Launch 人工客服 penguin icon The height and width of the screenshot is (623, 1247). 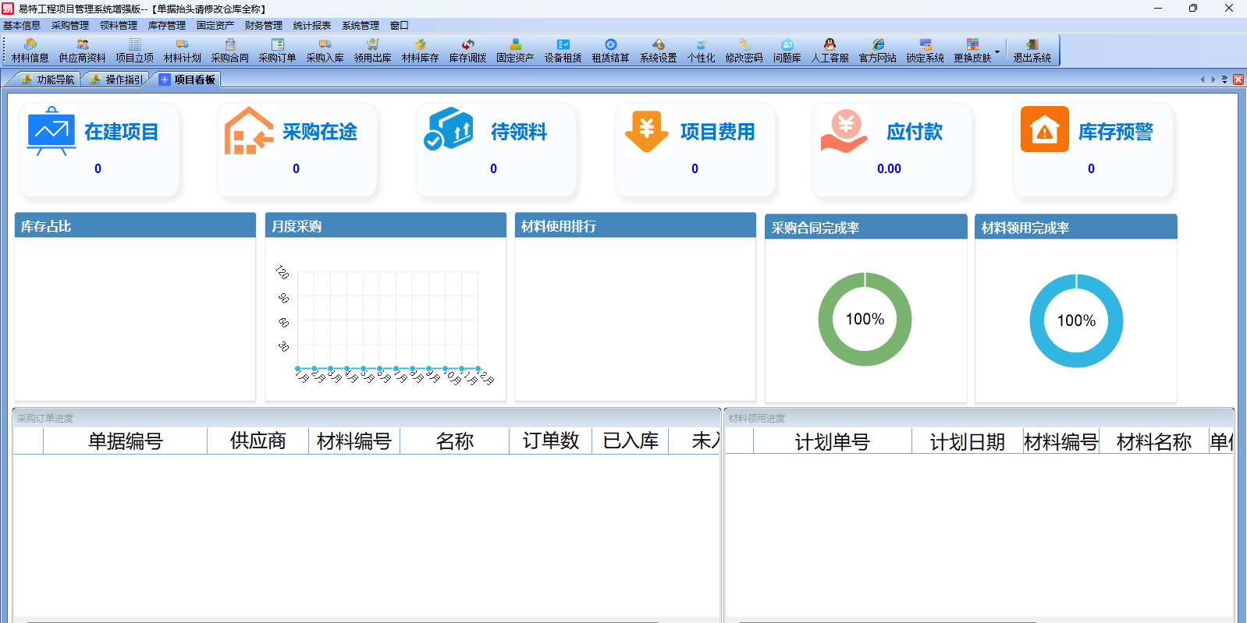pyautogui.click(x=830, y=51)
